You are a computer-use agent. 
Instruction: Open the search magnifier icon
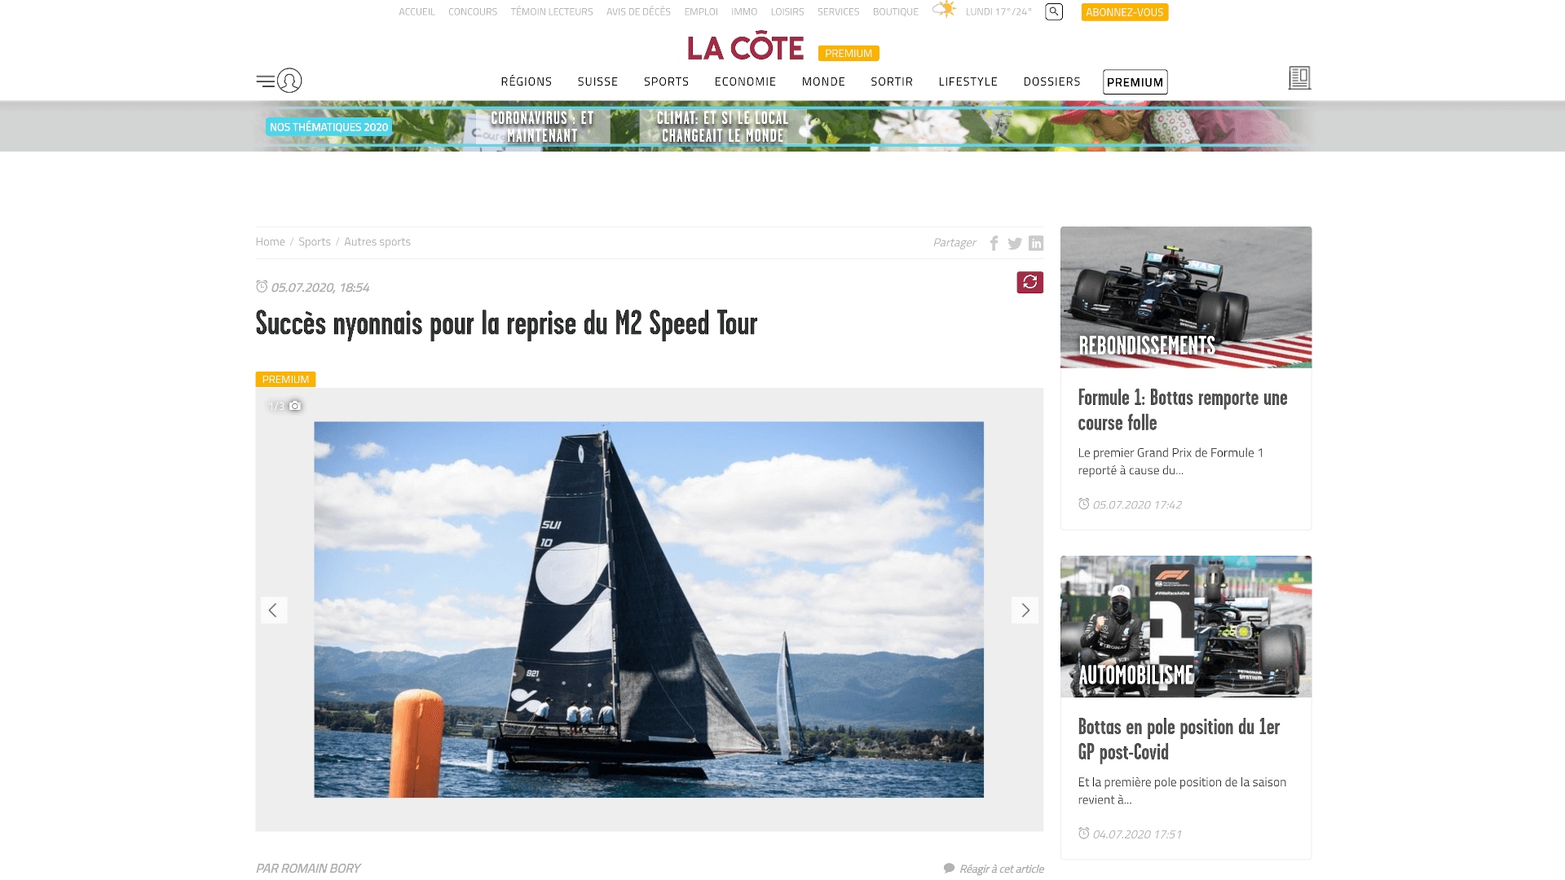[x=1054, y=11]
